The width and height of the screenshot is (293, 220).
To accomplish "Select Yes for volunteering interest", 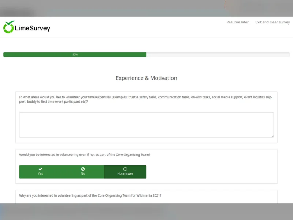I will pos(40,172).
